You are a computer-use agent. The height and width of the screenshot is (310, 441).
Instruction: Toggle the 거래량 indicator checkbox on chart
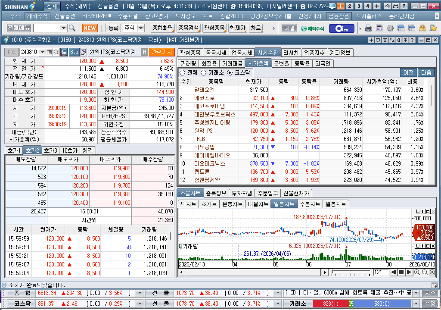(x=180, y=246)
